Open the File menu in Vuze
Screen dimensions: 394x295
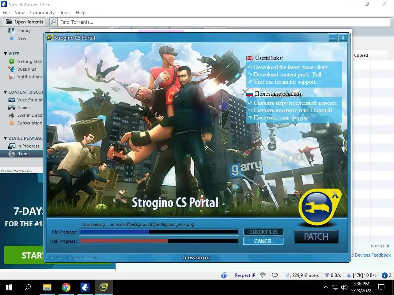click(x=6, y=13)
